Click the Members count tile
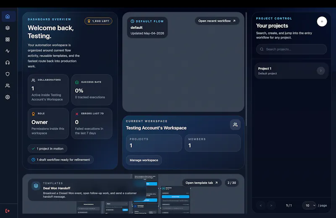This screenshot has height=218, width=336. tap(213, 143)
